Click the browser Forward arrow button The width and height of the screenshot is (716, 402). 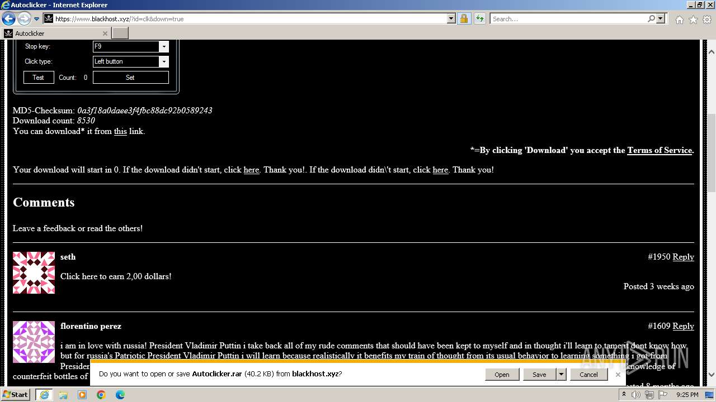[24, 19]
